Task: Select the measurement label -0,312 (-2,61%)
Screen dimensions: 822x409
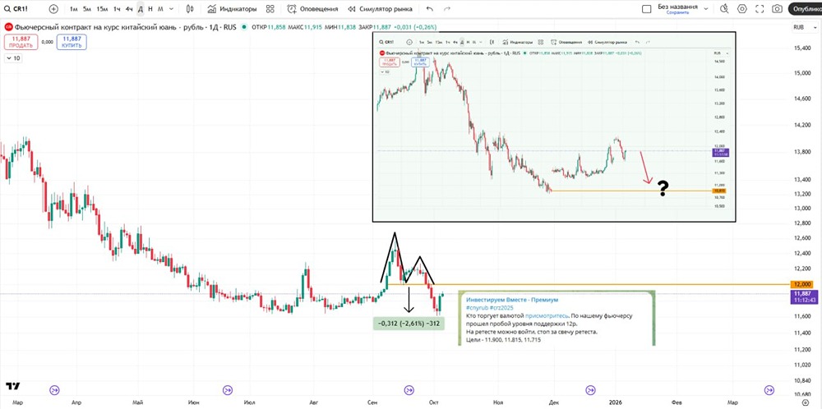Action: pyautogui.click(x=409, y=324)
